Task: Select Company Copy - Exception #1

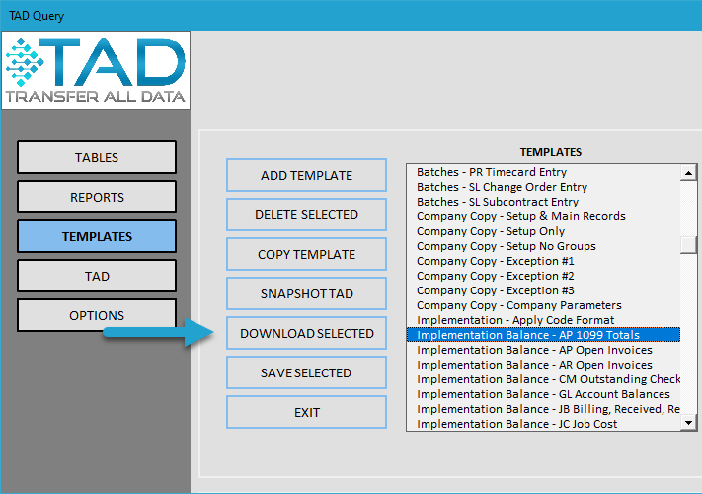Action: 543,261
